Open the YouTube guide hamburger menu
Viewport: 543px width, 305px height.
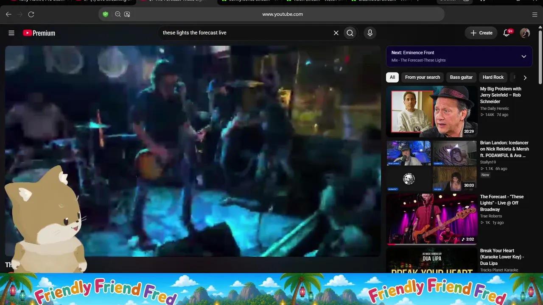(x=11, y=33)
